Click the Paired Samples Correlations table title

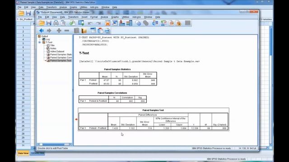pos(112,93)
